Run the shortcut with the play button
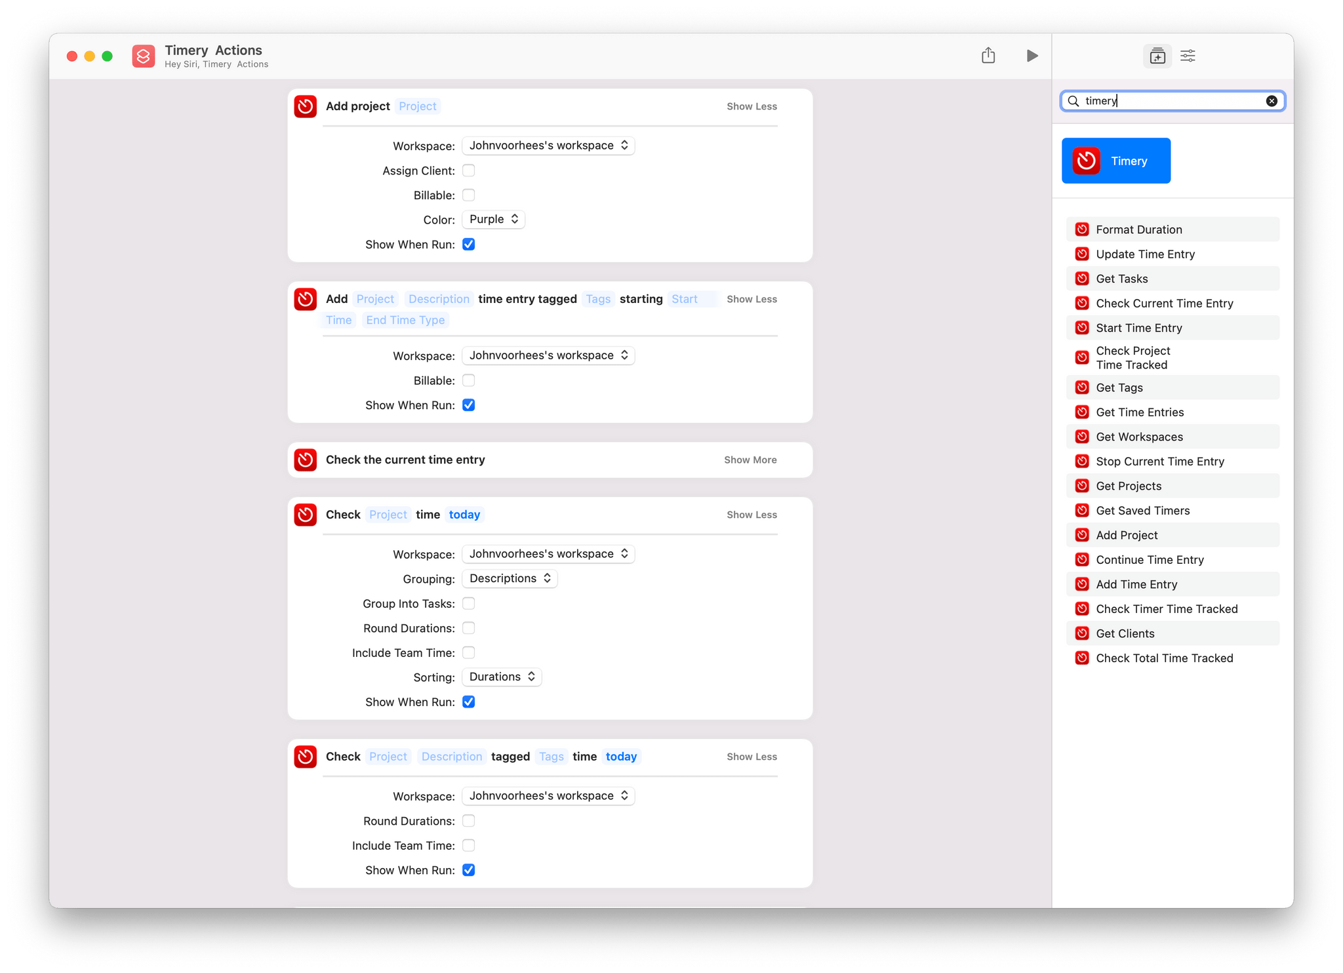This screenshot has width=1343, height=973. click(1032, 56)
